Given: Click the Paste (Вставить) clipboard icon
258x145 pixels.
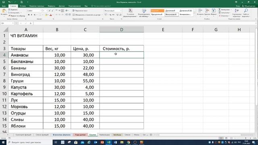Looking at the screenshot, I should coord(4,11).
